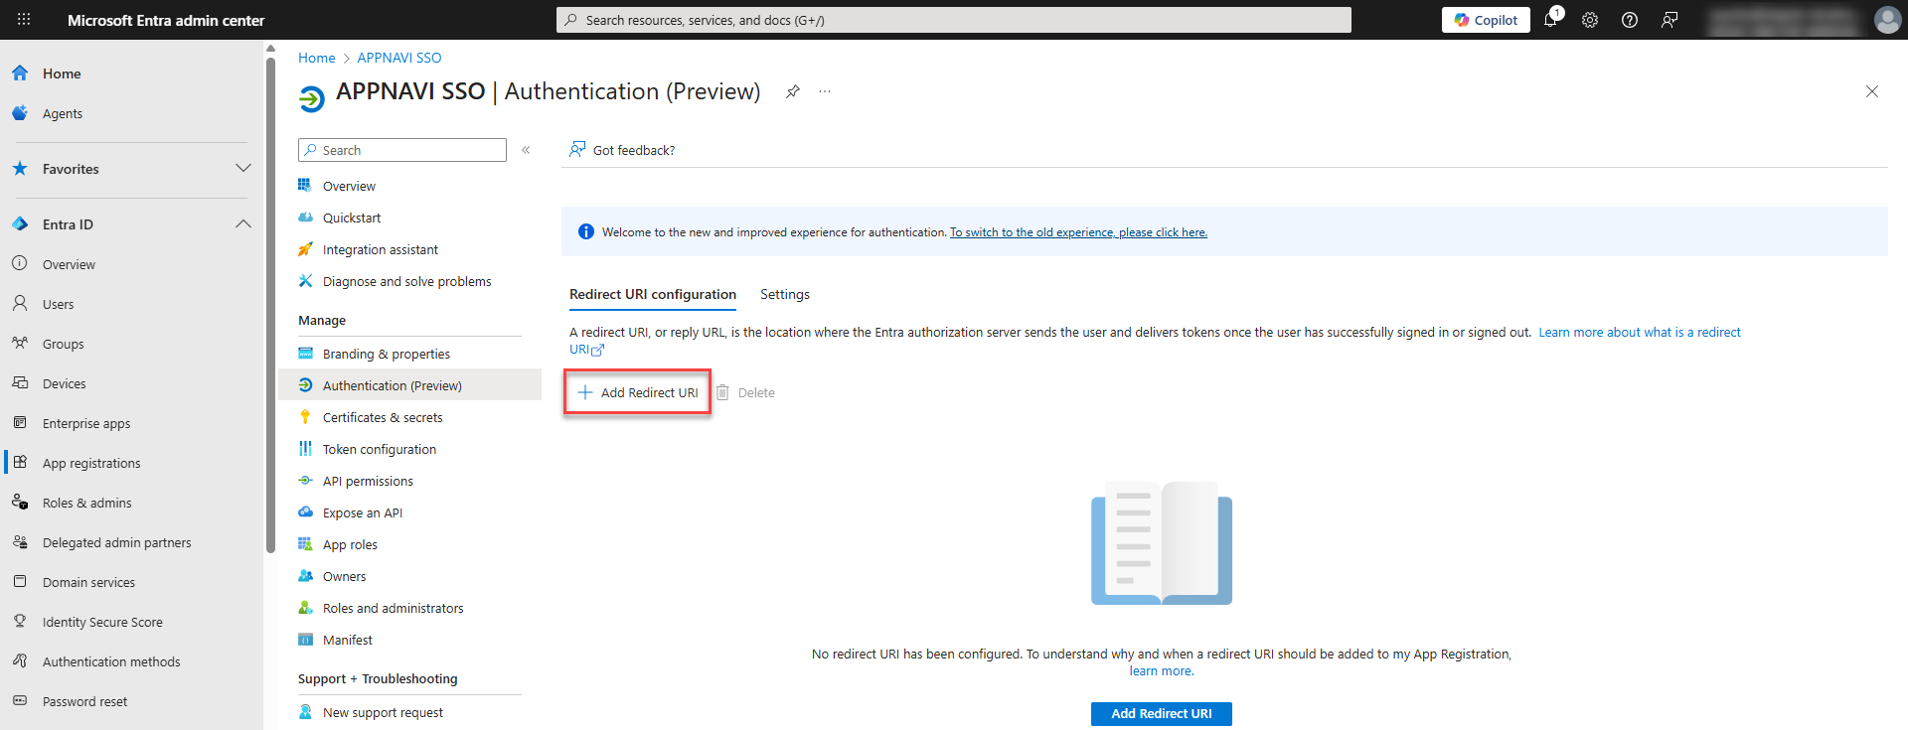
Task: Click the Manifest icon
Action: (306, 640)
